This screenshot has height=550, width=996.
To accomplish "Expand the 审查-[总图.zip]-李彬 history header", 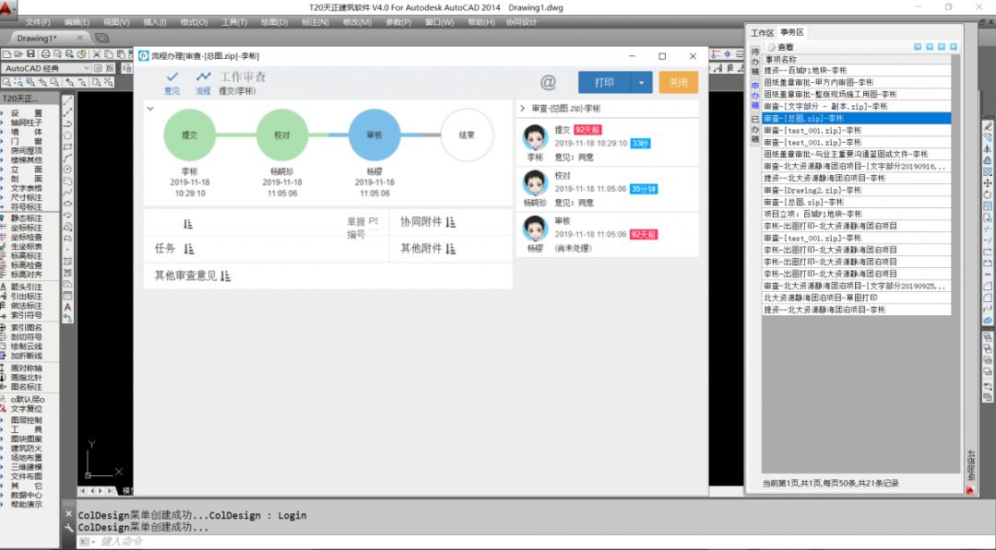I will pos(522,109).
